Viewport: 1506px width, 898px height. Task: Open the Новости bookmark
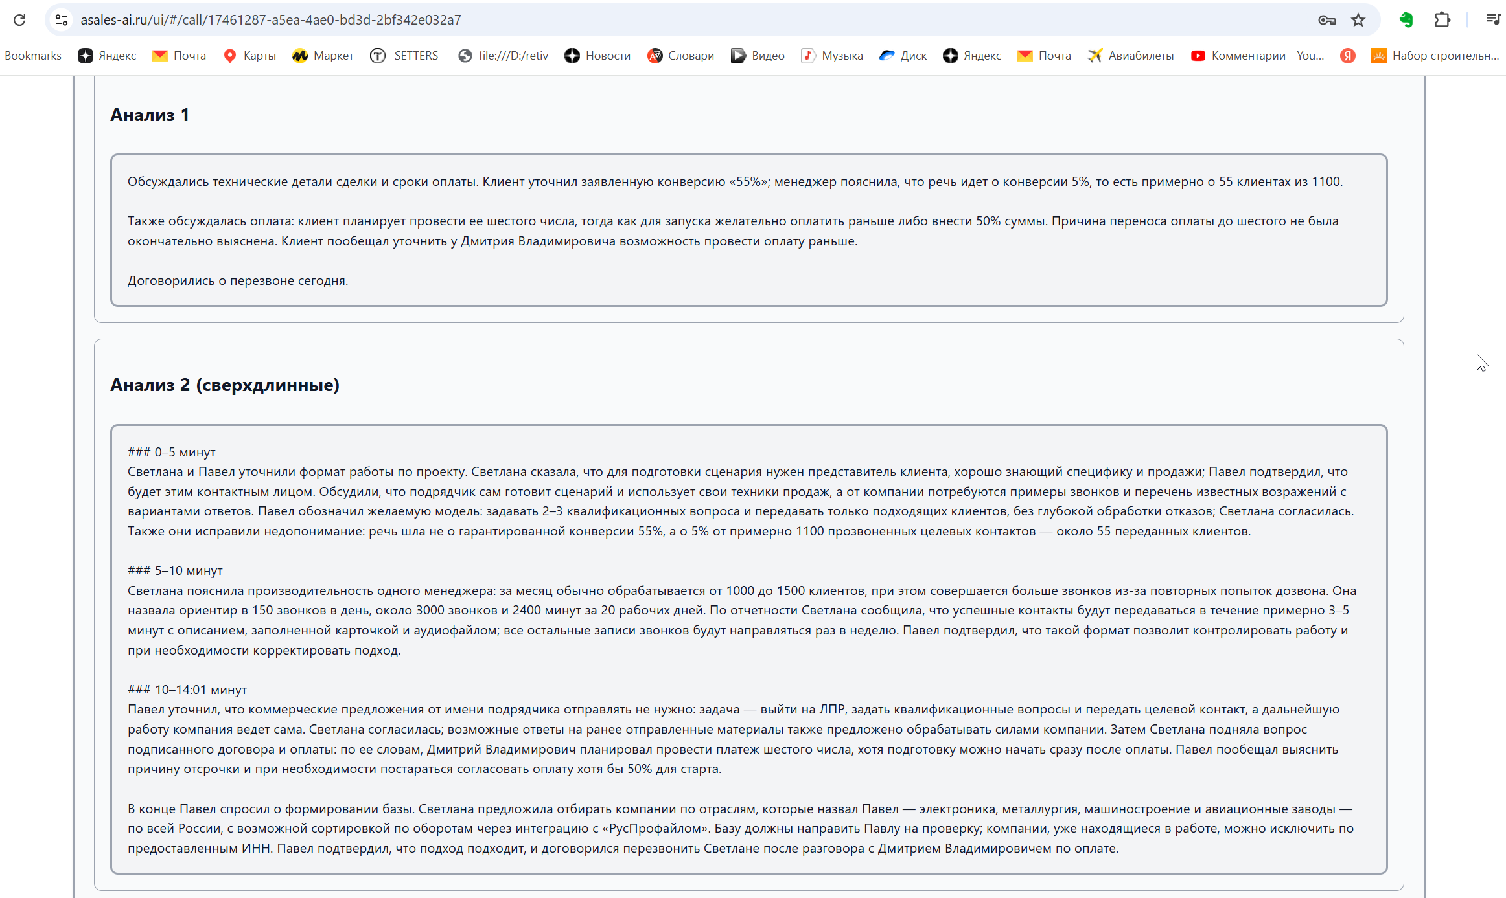(x=597, y=56)
